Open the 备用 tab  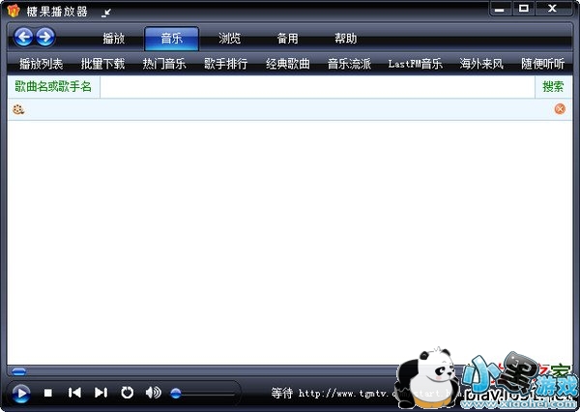[287, 39]
